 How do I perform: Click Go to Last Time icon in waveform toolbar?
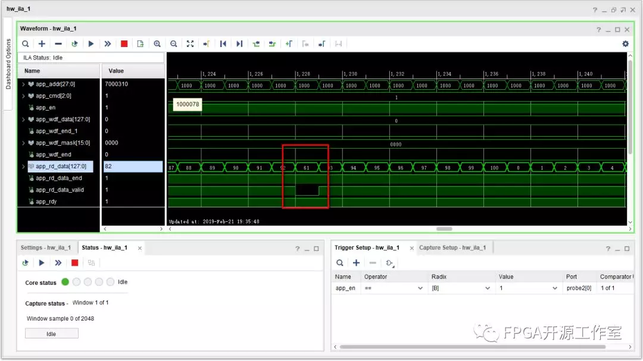pos(239,43)
